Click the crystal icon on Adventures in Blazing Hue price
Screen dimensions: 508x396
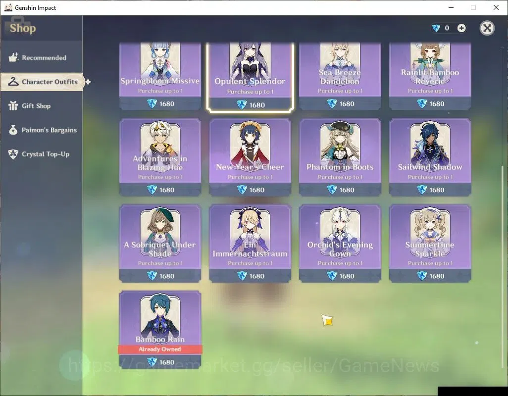click(152, 190)
